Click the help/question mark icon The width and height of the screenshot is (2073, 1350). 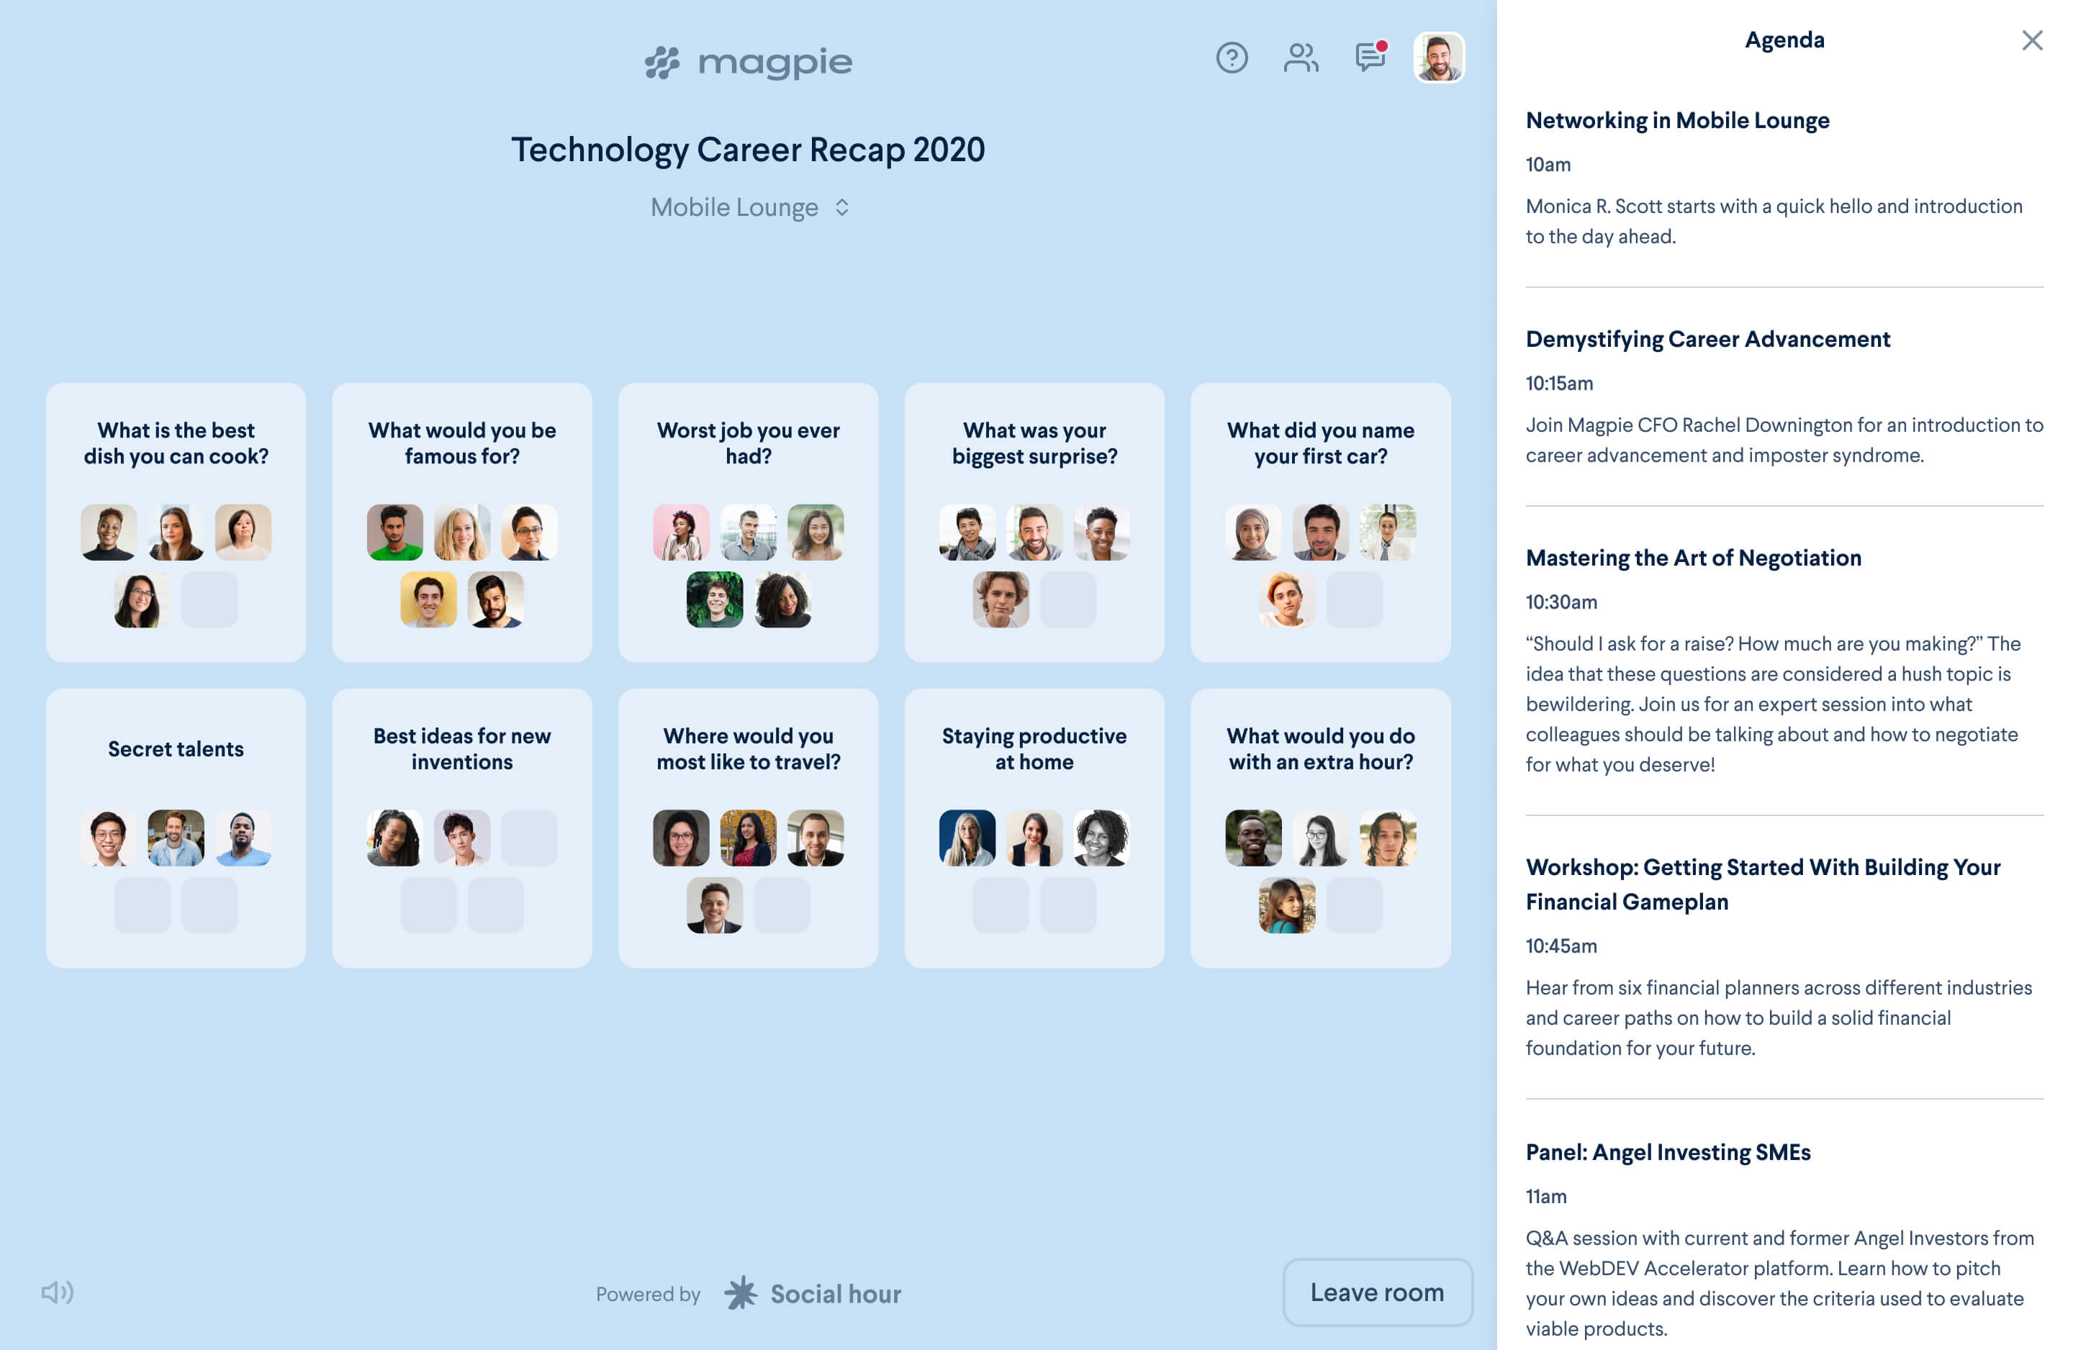tap(1232, 58)
